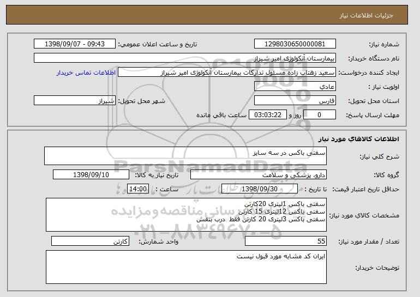Click the general description field 'سفتی باکس در سه سایز'
Viewport: 420px width, 297px height.
tap(185, 156)
